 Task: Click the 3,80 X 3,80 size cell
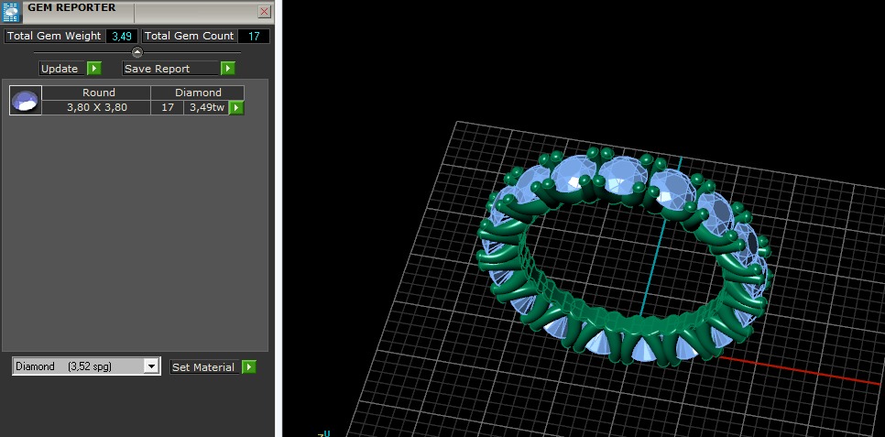pos(96,107)
